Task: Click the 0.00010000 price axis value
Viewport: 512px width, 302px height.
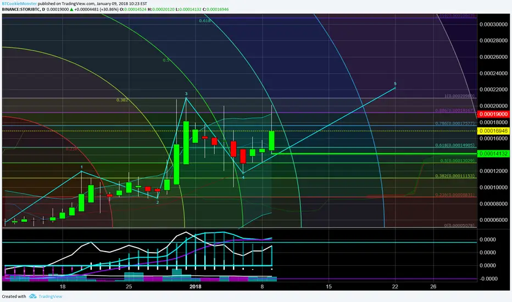Action: [493, 187]
